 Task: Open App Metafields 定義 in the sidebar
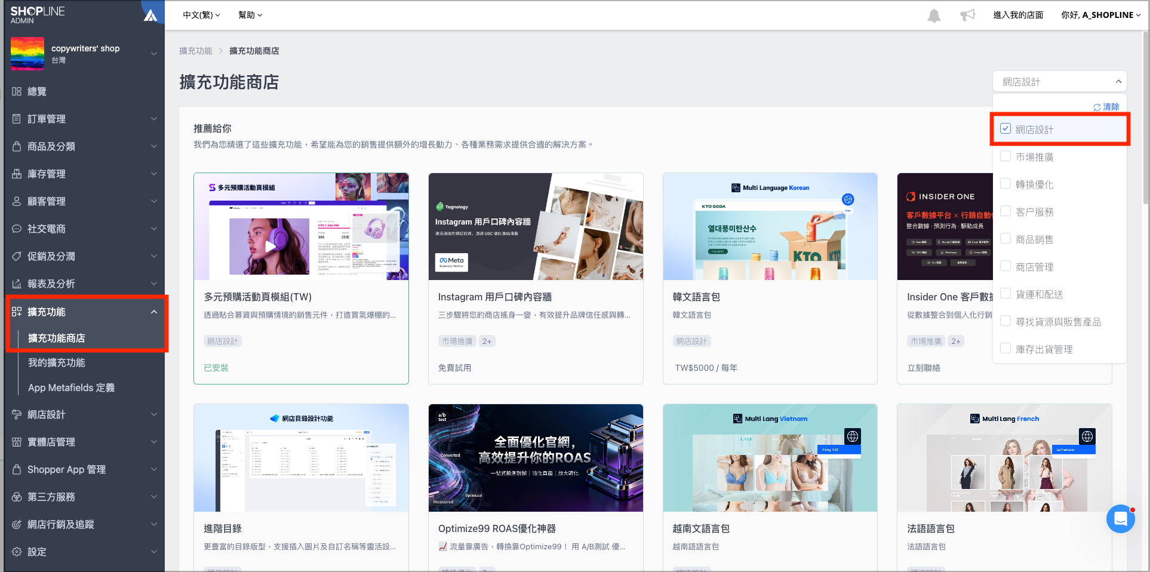(x=71, y=388)
